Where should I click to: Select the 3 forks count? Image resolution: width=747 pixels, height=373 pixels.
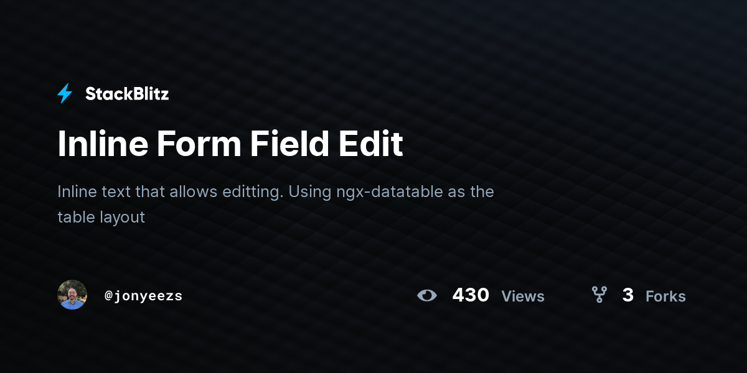(627, 295)
